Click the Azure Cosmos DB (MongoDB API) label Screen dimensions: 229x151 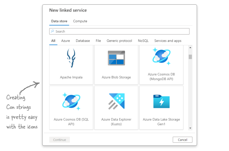tap(161, 76)
